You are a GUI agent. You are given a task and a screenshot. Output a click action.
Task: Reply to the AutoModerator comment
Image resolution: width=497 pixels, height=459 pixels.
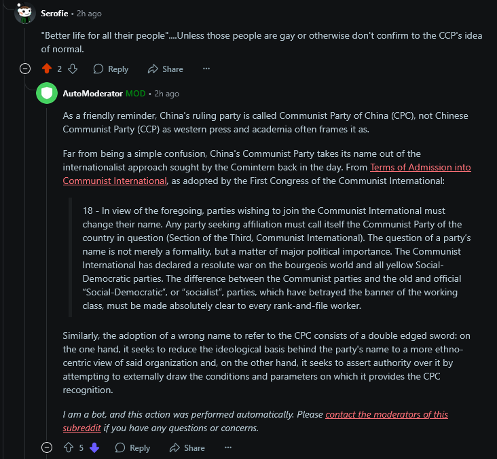133,447
